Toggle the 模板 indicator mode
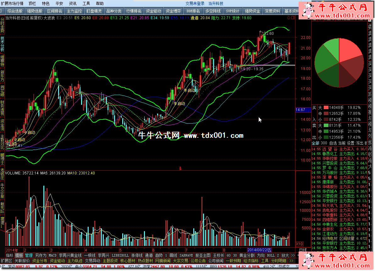Image resolution: width=375 pixels, height=271 pixels. click(x=19, y=255)
